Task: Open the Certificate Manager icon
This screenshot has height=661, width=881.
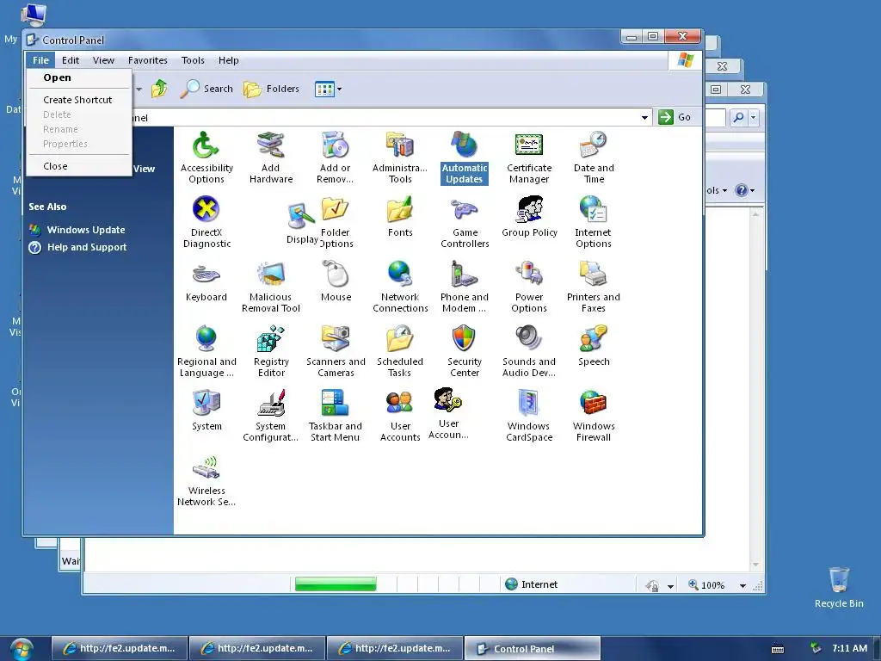Action: tap(529, 158)
